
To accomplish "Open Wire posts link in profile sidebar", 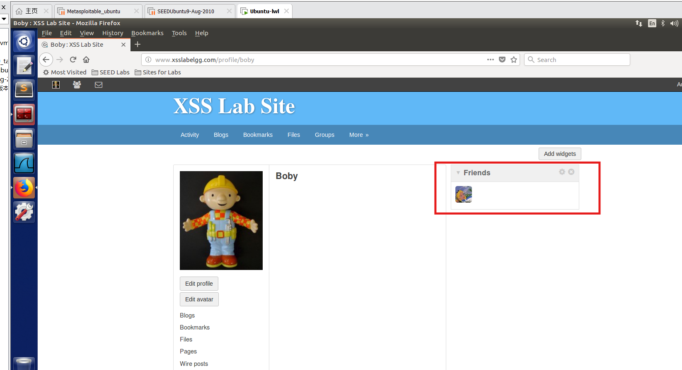I will [x=194, y=364].
